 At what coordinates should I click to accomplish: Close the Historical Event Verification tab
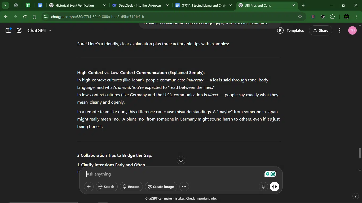pos(104,5)
